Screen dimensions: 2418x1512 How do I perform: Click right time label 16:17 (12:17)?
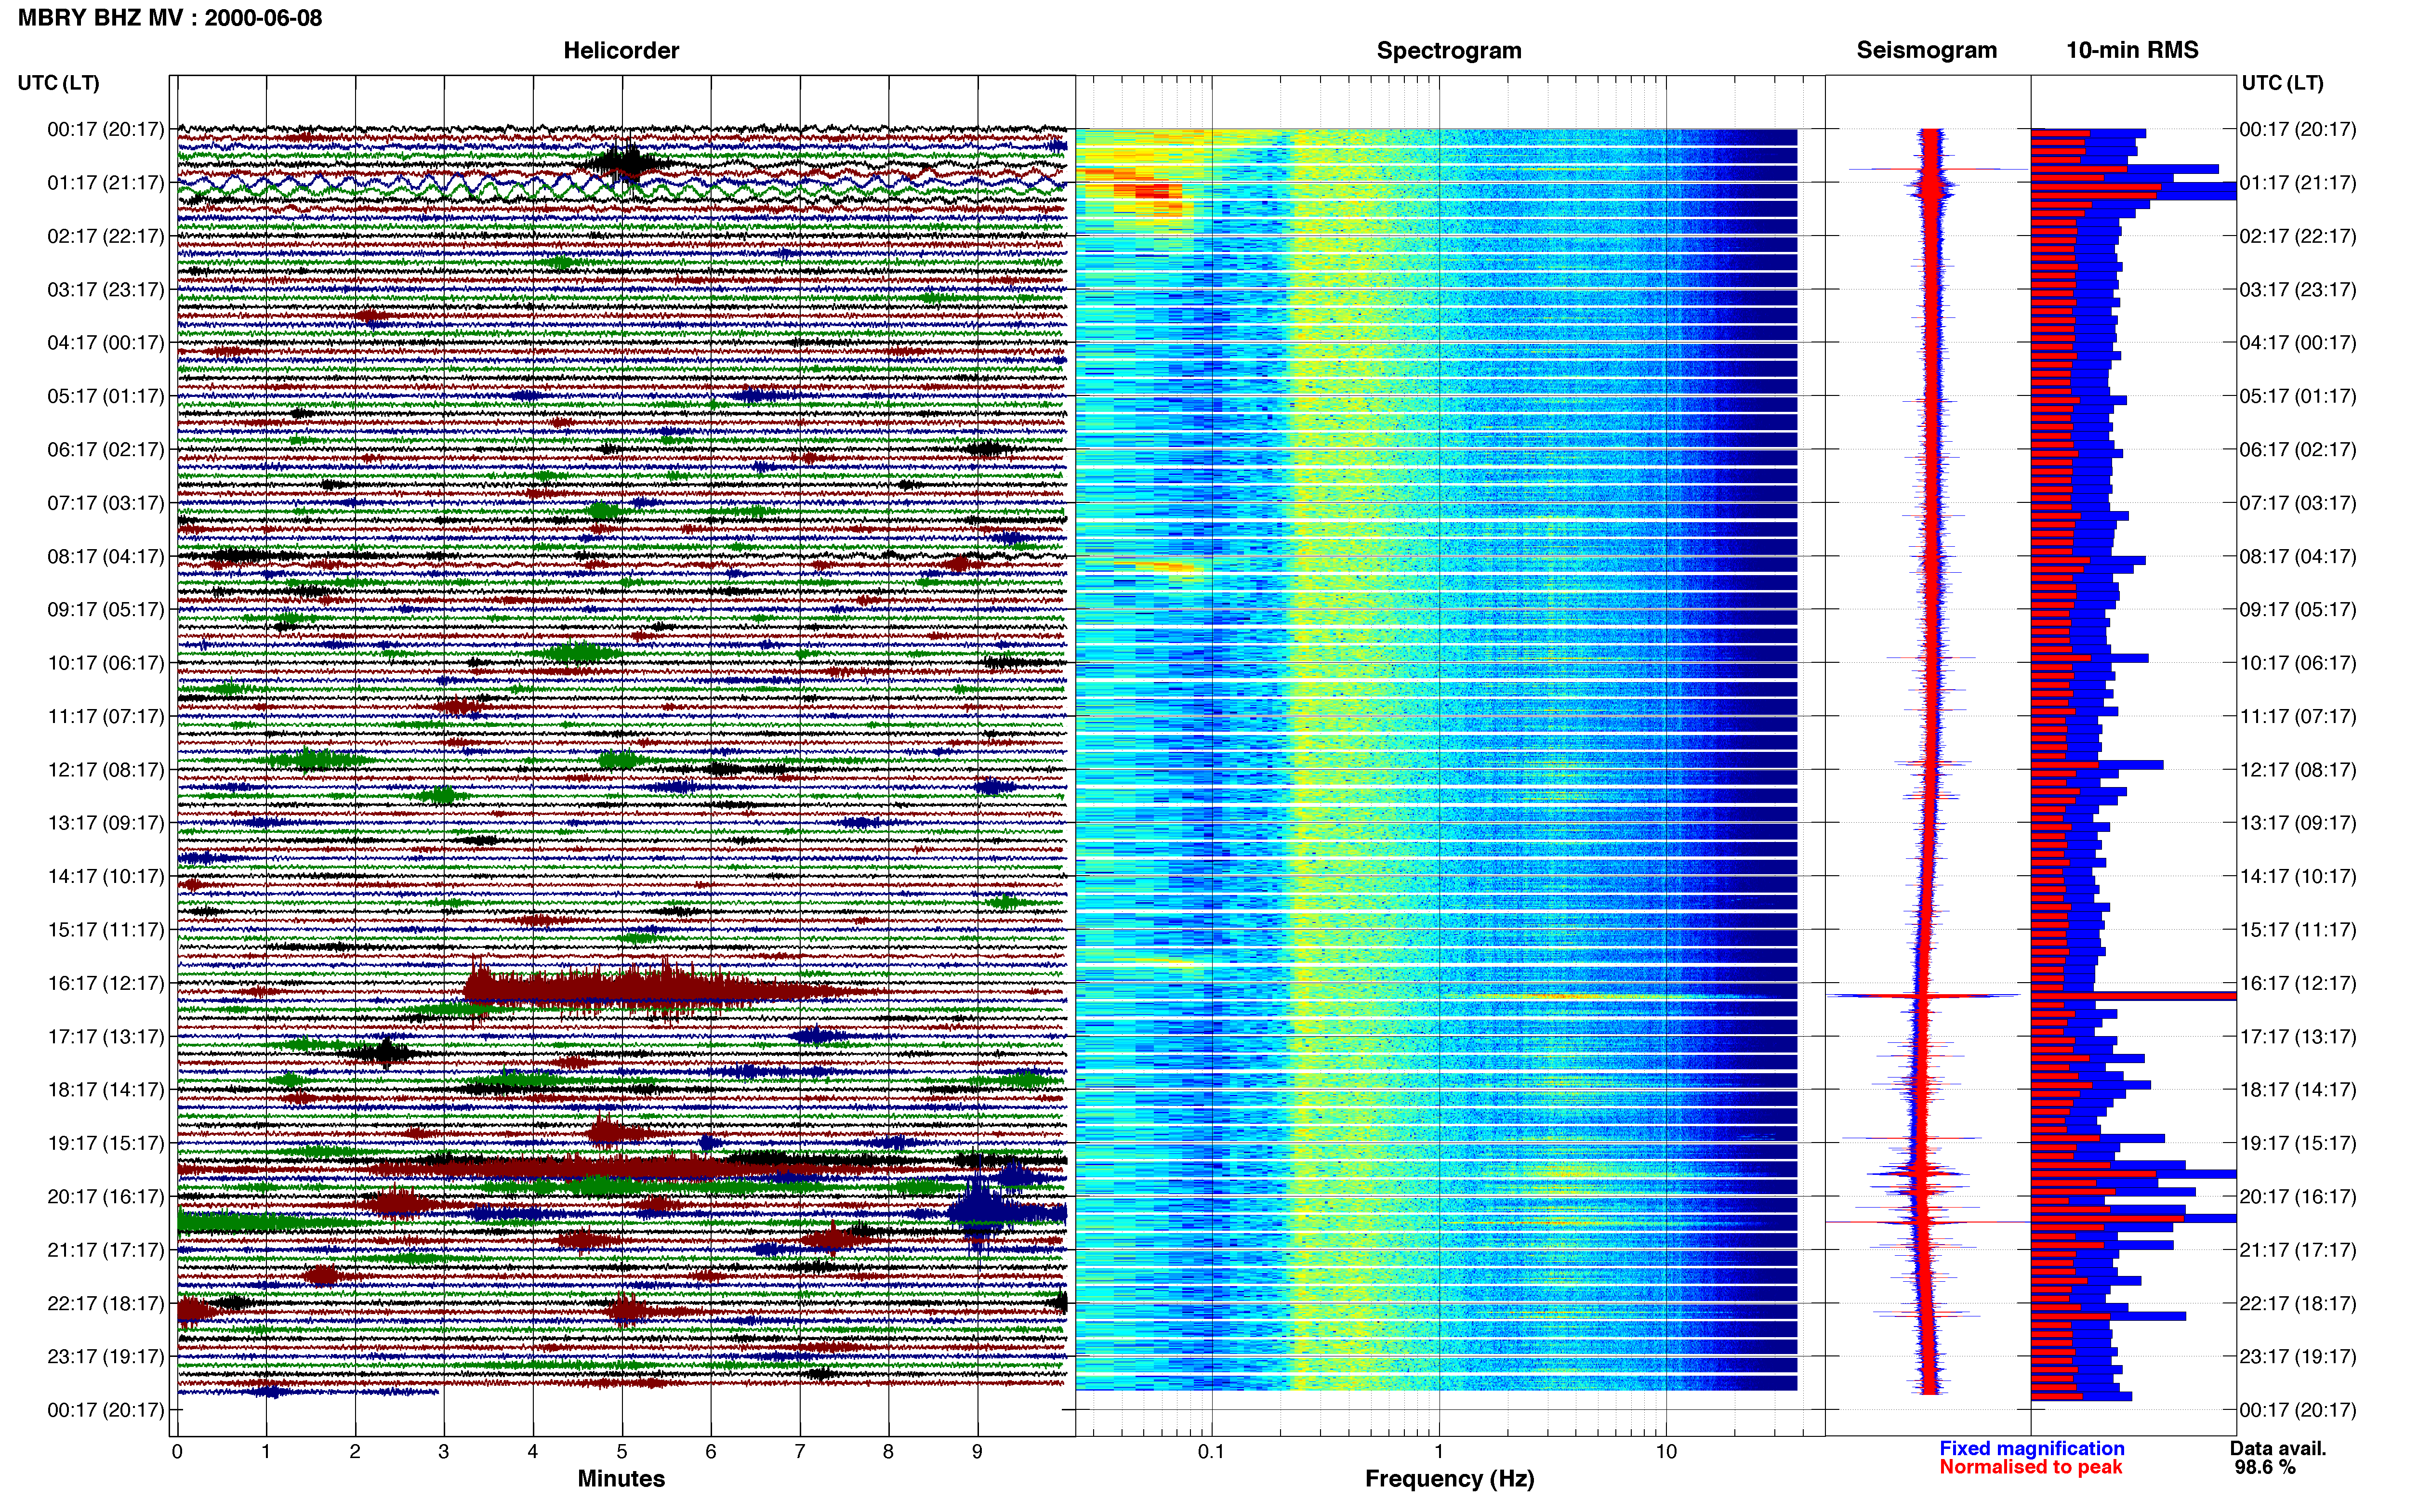[x=2298, y=983]
